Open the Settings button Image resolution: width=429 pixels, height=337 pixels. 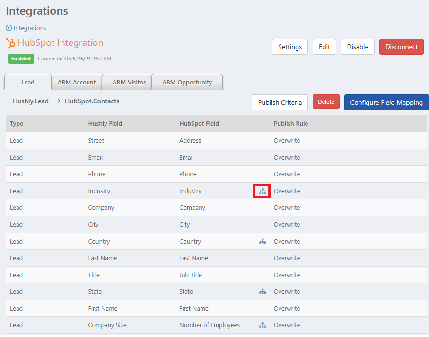point(290,47)
